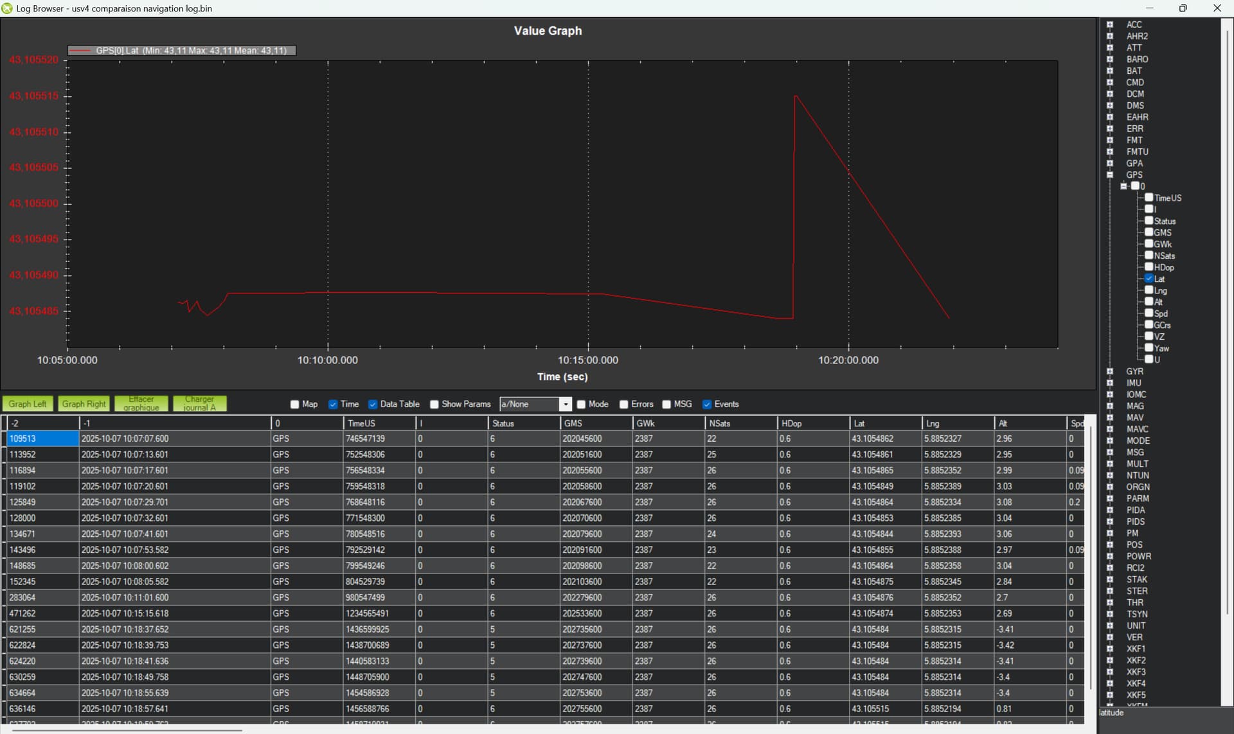Expand the POS tree node
The width and height of the screenshot is (1234, 734).
pyautogui.click(x=1110, y=545)
